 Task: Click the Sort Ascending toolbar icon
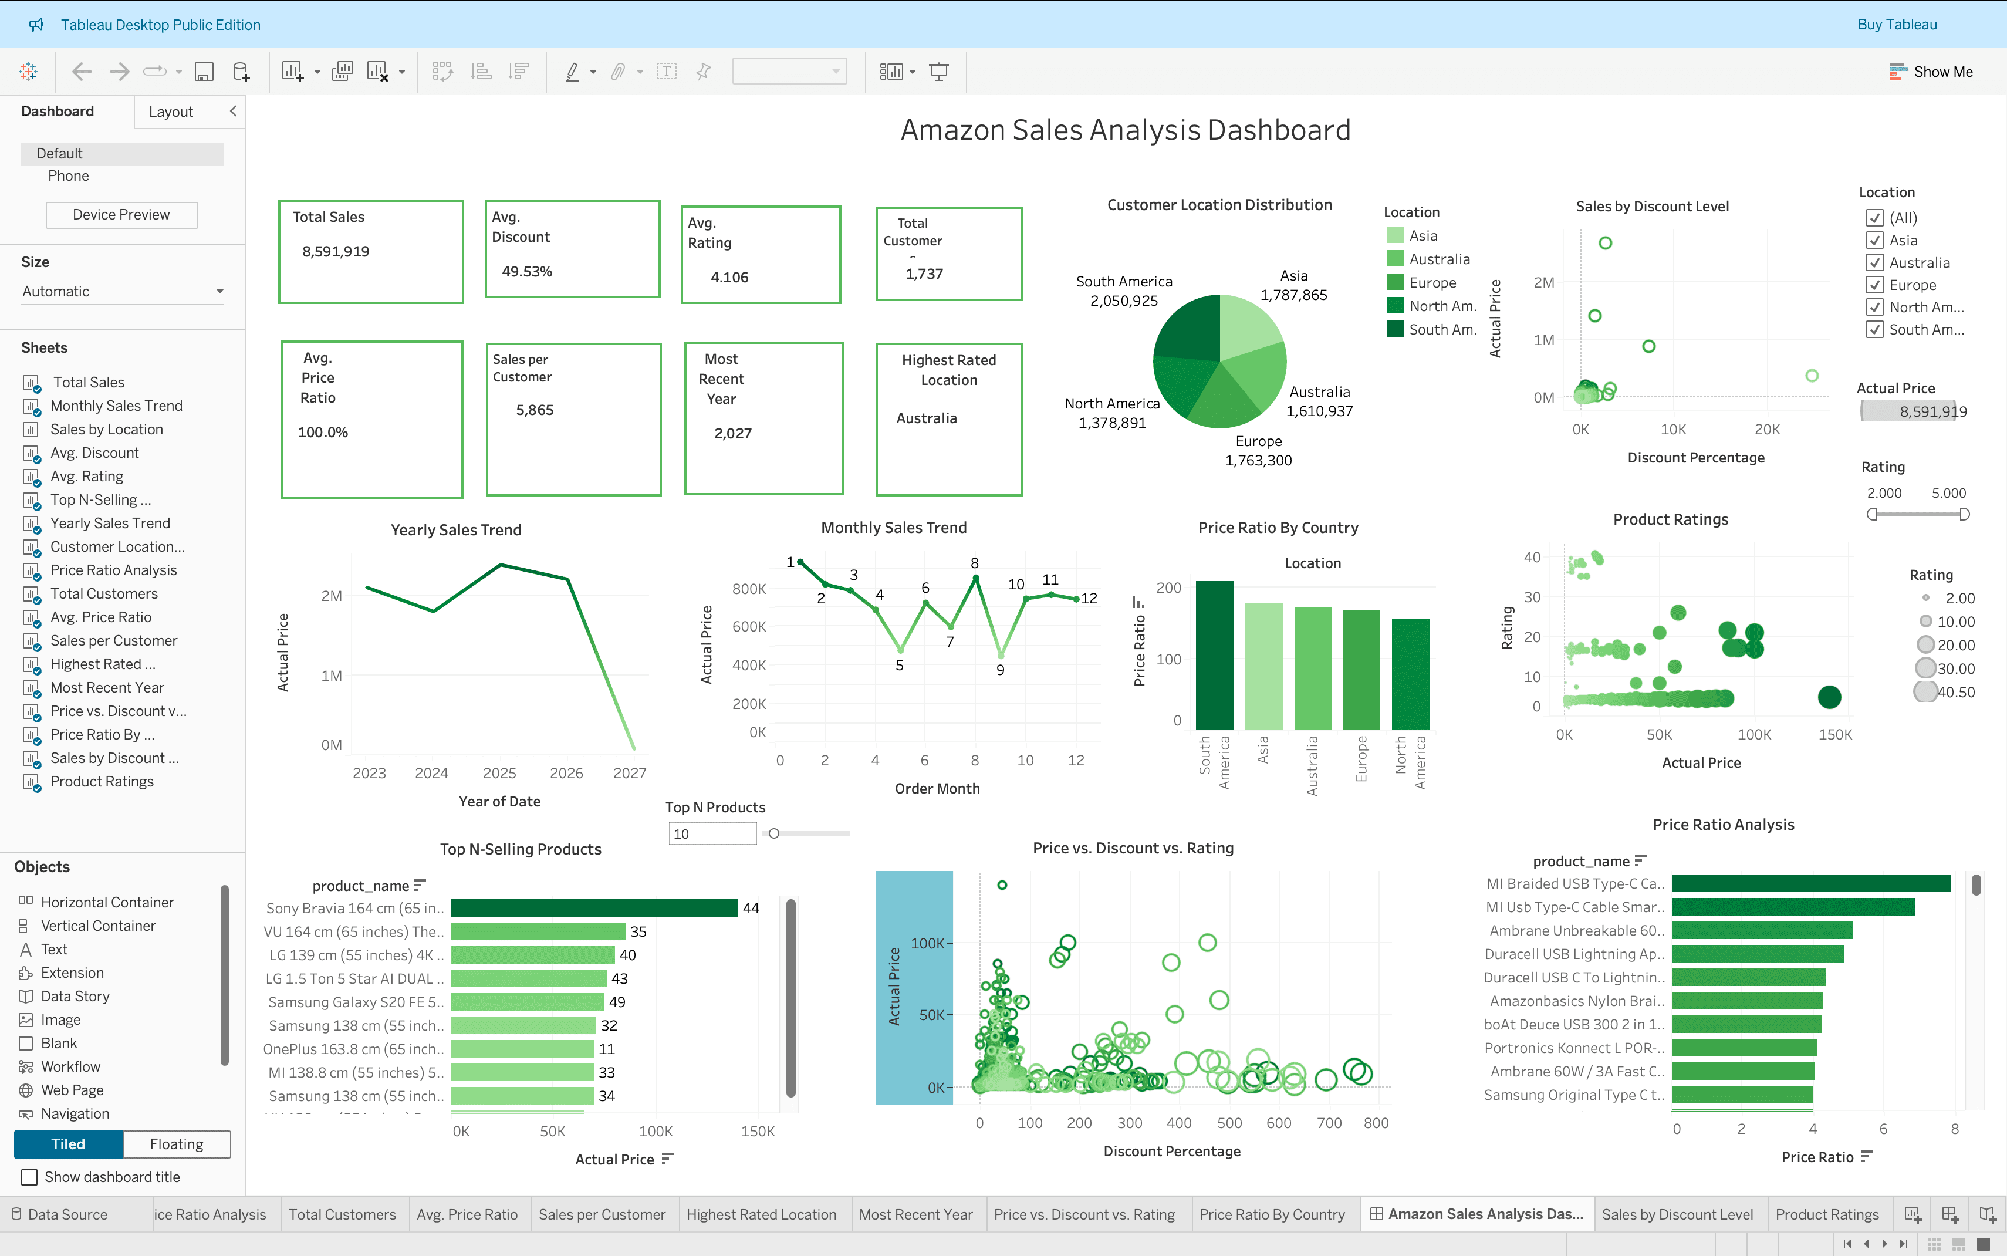click(x=481, y=72)
